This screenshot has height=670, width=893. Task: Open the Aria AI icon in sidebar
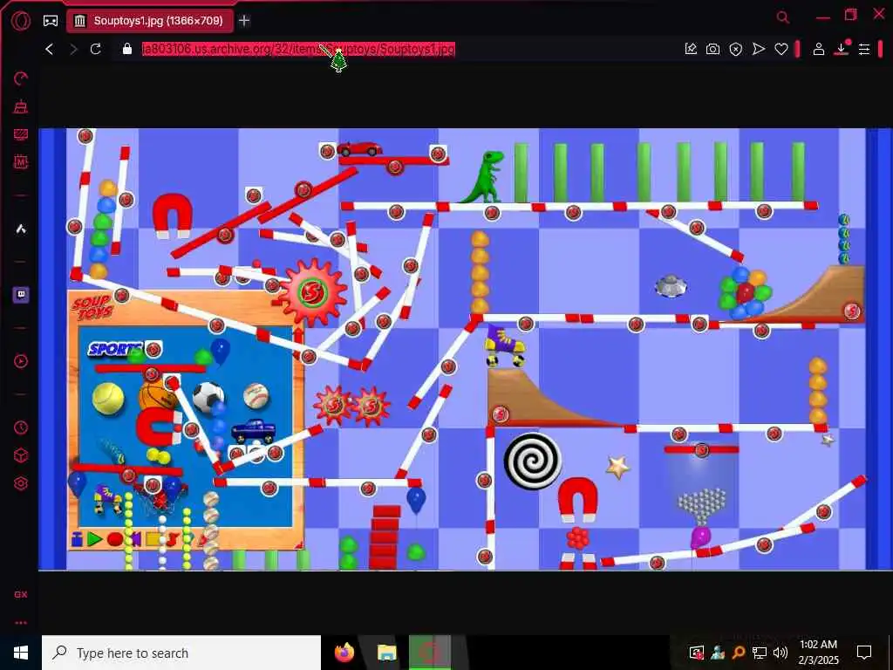pos(21,229)
